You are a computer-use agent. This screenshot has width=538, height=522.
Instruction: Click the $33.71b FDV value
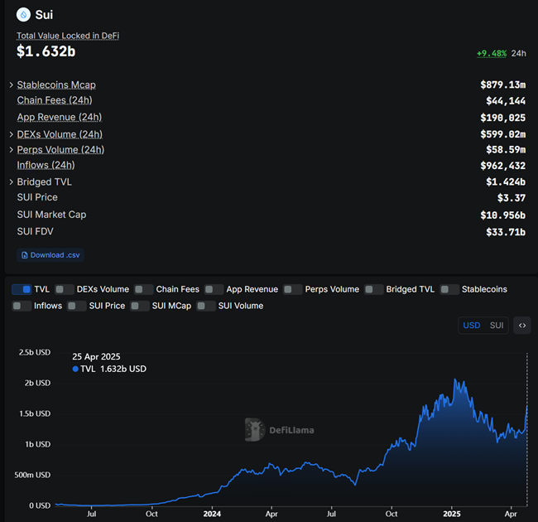point(506,233)
